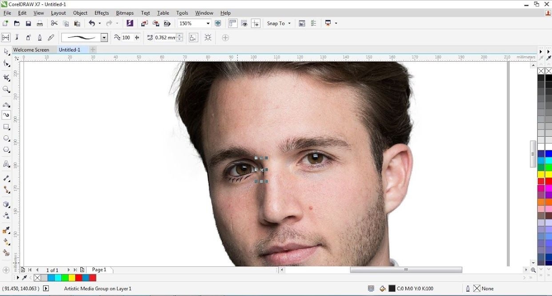The height and width of the screenshot is (296, 552).
Task: Undo the last action
Action: pyautogui.click(x=92, y=24)
